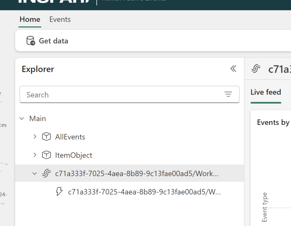Click the stream icon in the right pane header
Image resolution: width=291 pixels, height=226 pixels.
pyautogui.click(x=256, y=69)
